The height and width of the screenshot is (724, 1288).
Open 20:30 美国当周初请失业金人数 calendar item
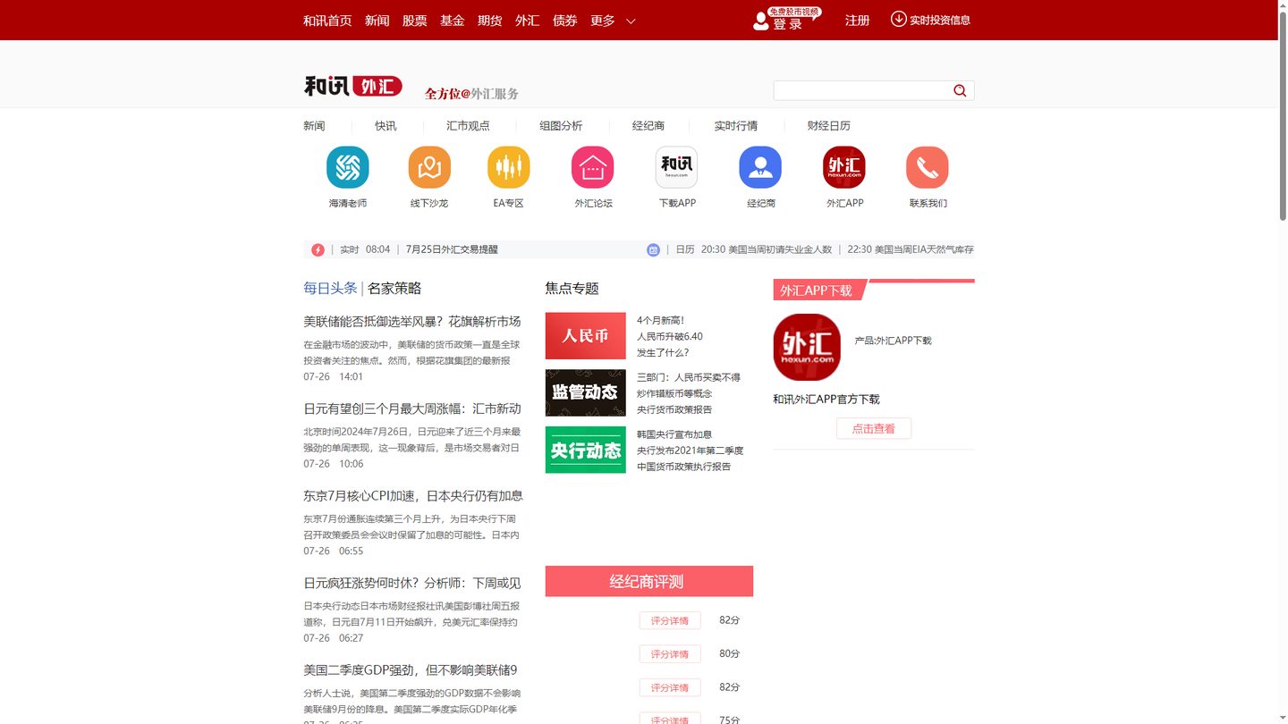pos(767,249)
